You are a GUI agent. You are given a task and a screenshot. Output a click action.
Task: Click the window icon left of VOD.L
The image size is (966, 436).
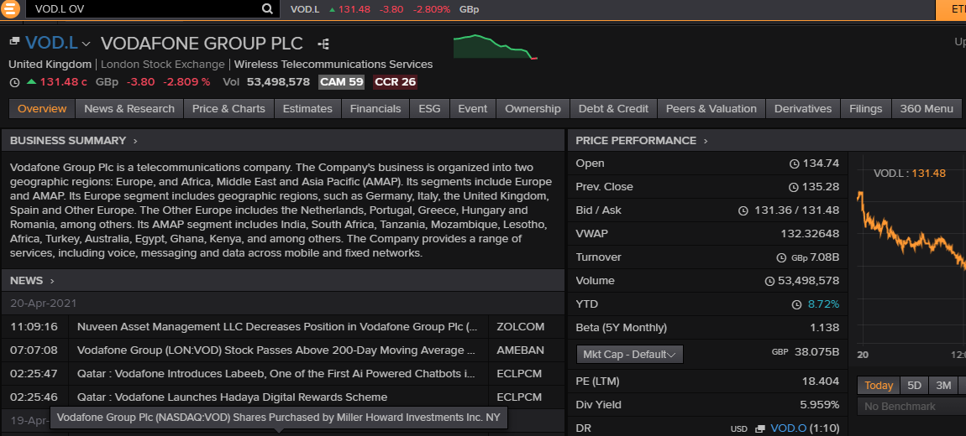click(x=14, y=41)
